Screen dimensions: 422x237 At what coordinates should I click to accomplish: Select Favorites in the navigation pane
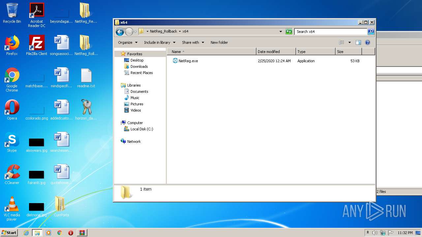[x=135, y=54]
